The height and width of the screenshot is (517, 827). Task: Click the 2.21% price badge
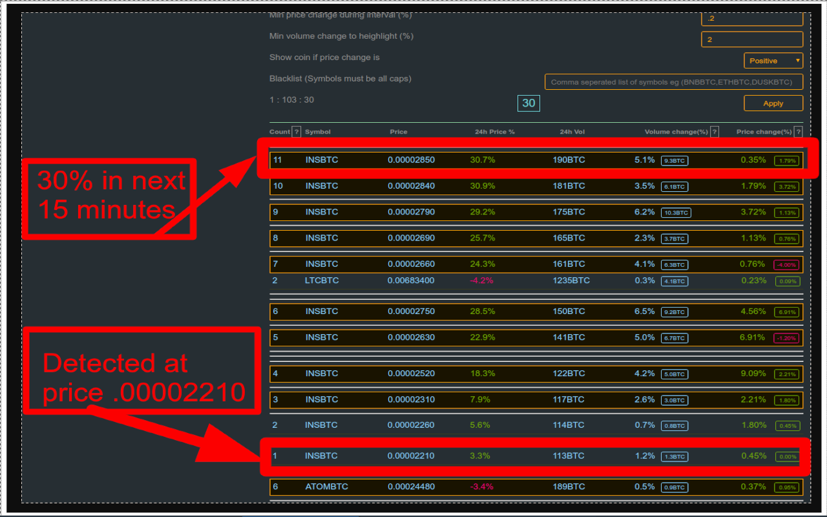[x=788, y=374]
